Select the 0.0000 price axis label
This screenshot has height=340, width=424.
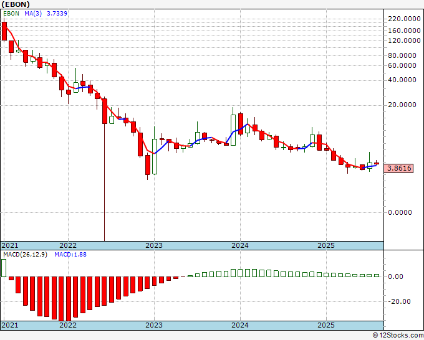[x=400, y=212]
